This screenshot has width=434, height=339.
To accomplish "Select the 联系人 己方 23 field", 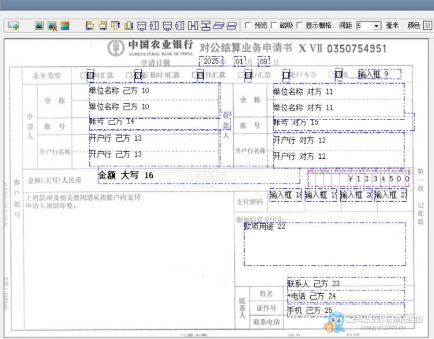I will (346, 283).
